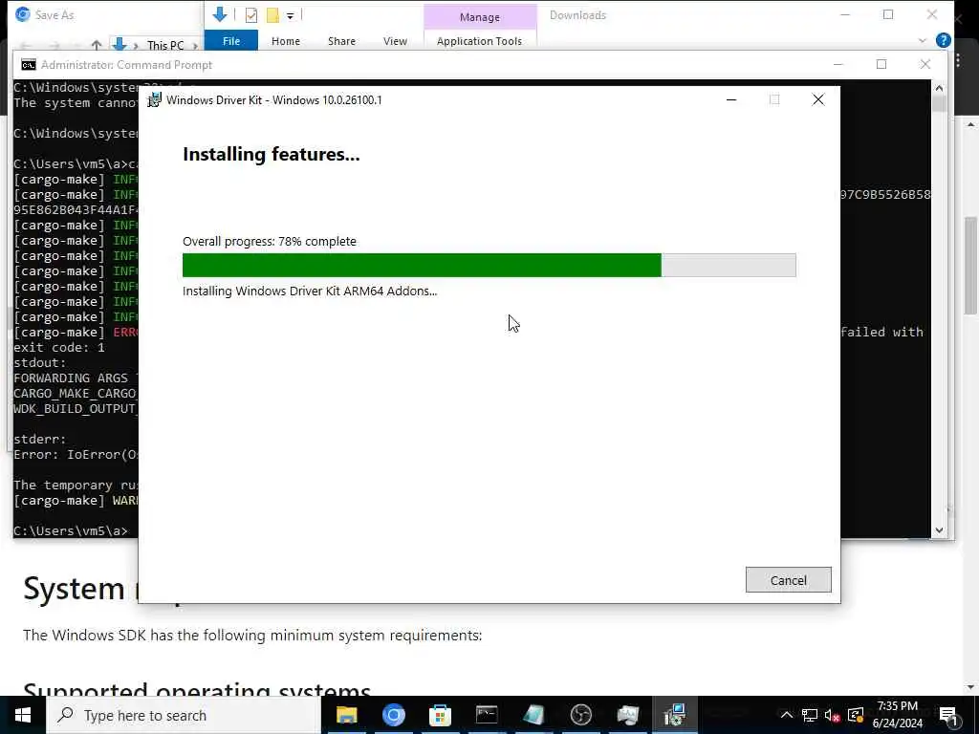
Task: Click Command Prompt scrollbar up arrow
Action: click(939, 88)
